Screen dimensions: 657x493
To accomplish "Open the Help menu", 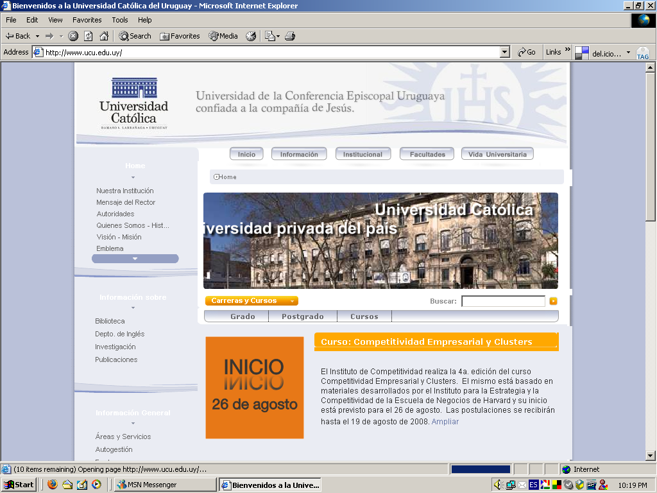I will (144, 20).
